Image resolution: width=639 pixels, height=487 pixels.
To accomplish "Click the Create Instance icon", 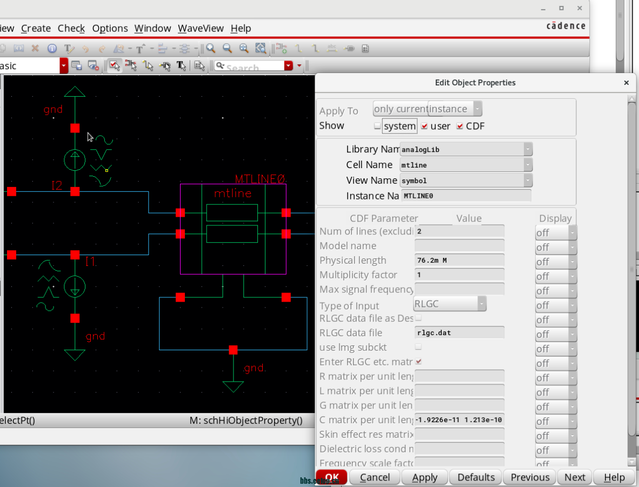I will pyautogui.click(x=281, y=49).
